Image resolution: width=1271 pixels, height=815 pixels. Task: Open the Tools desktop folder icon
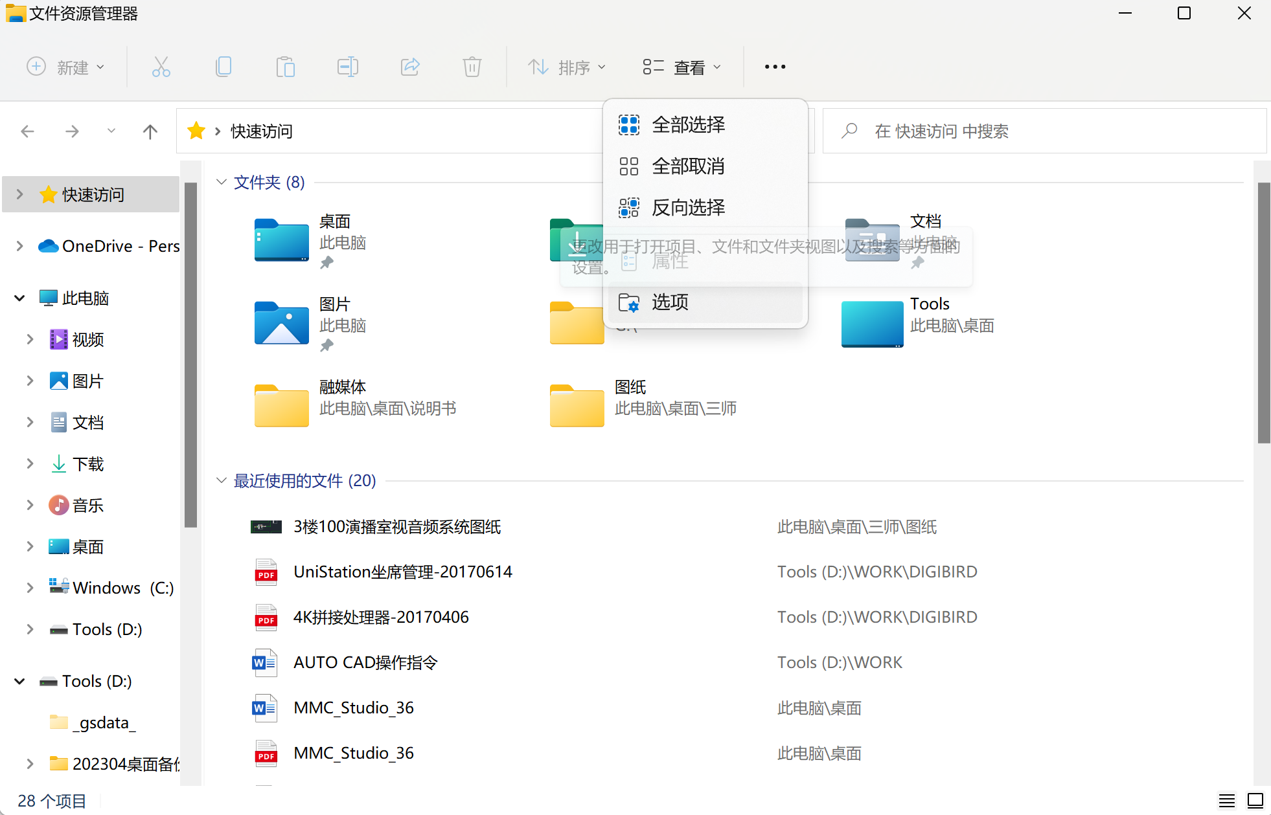(873, 324)
